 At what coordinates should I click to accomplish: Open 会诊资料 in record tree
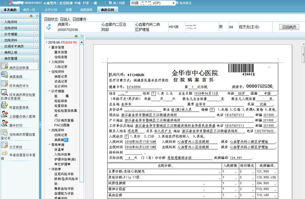tap(61, 86)
